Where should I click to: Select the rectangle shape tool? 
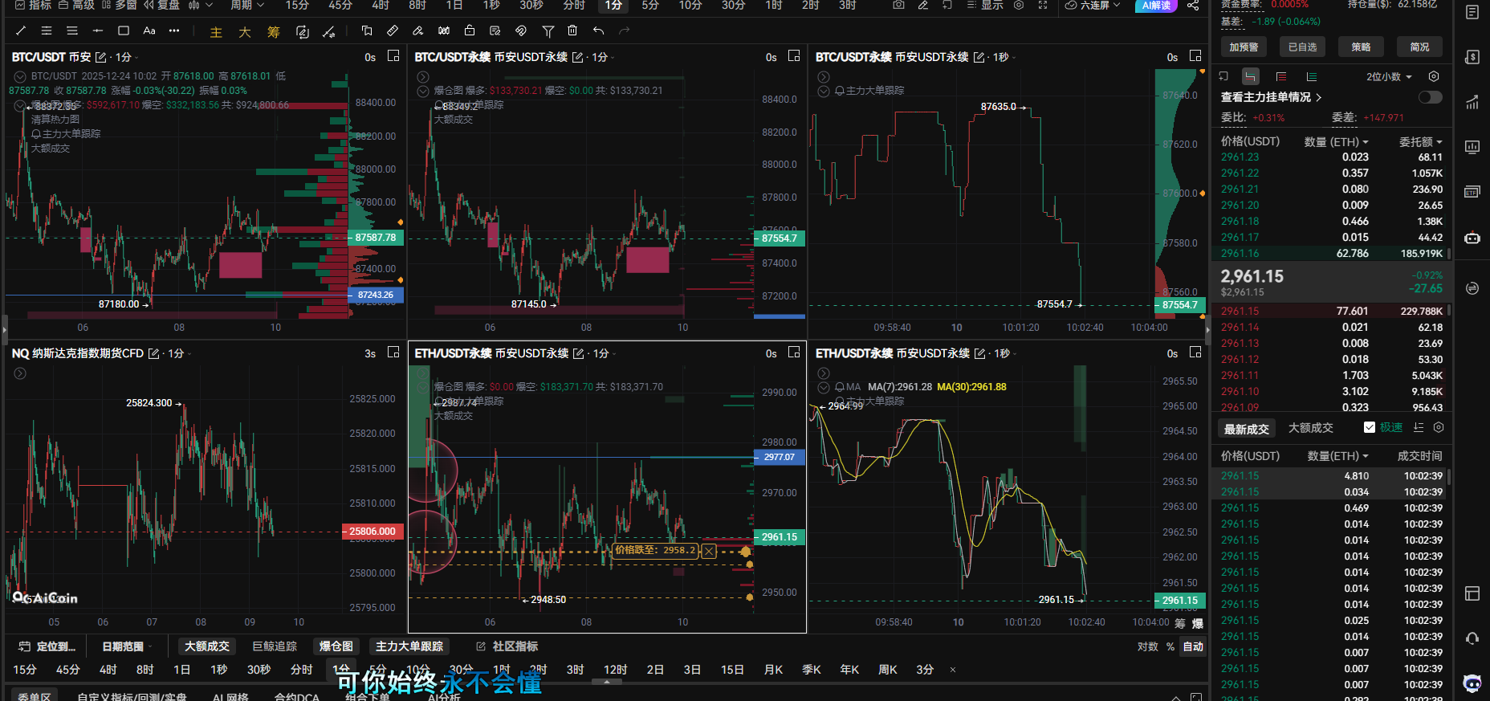(123, 31)
